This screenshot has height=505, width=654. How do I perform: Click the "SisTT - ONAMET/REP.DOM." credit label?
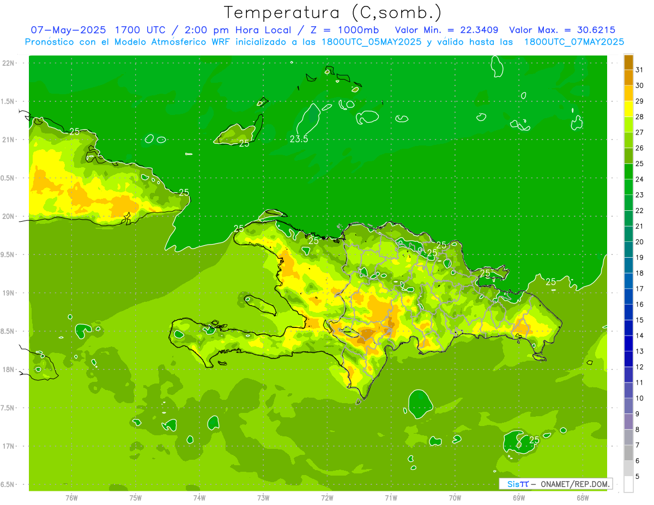pos(555,484)
